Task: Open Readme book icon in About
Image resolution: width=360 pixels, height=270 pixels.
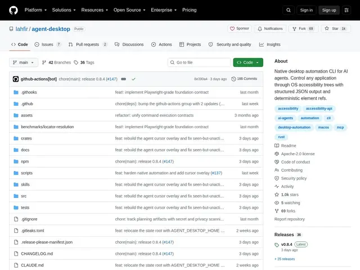Action: coord(277,146)
